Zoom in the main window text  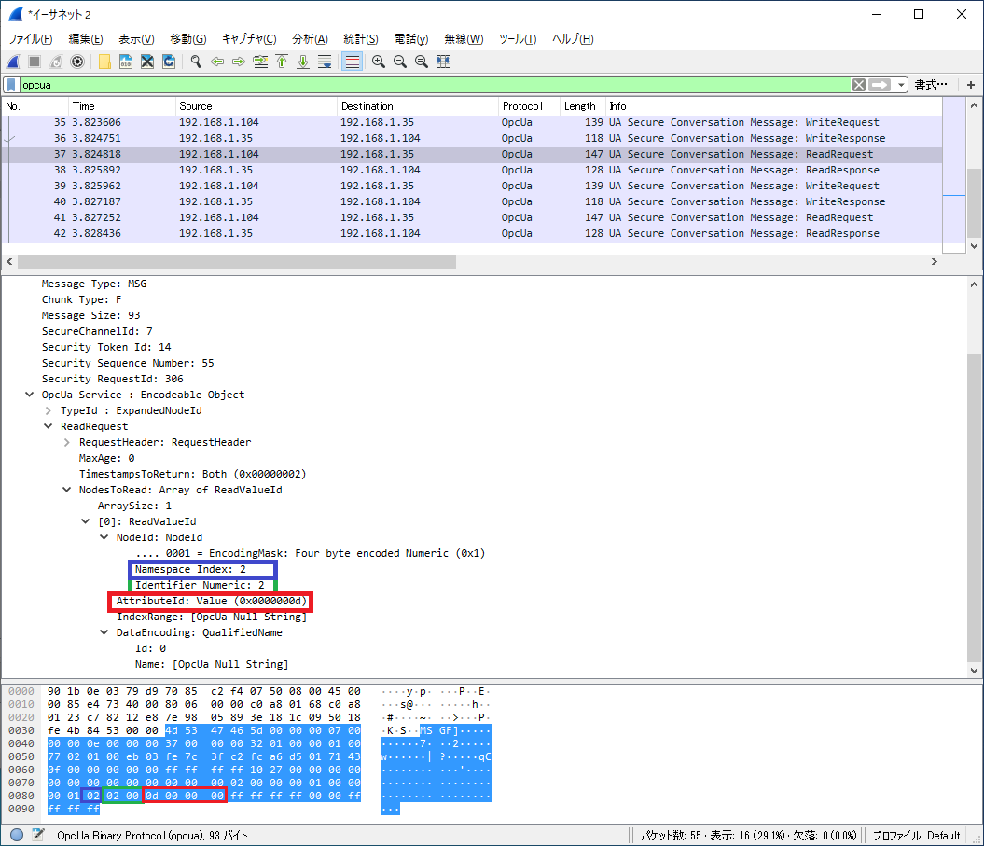coord(379,62)
